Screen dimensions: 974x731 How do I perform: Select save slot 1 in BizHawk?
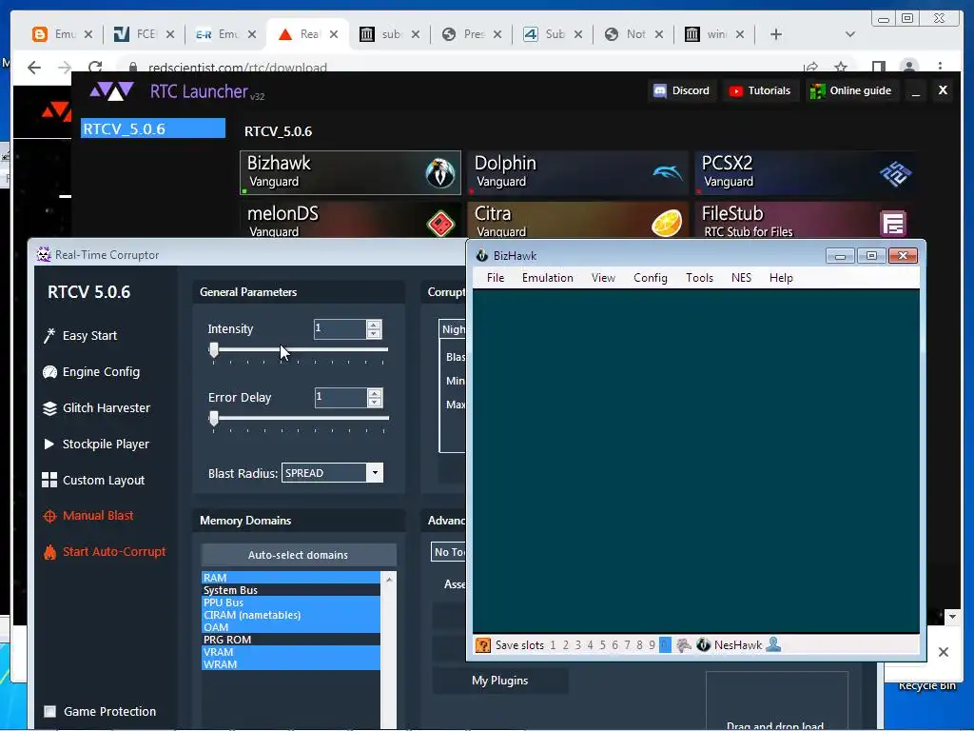[553, 645]
